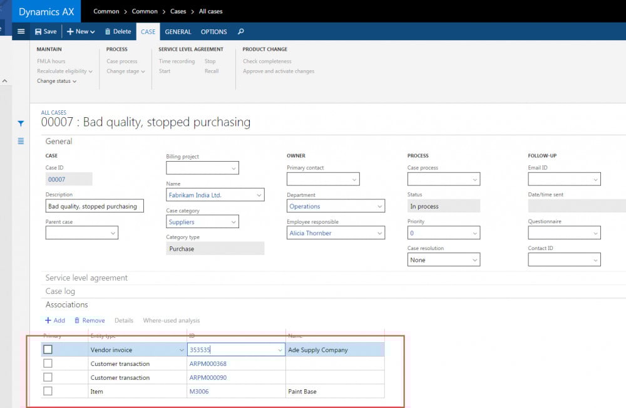Open the ARPM000090 transaction link

coord(207,377)
